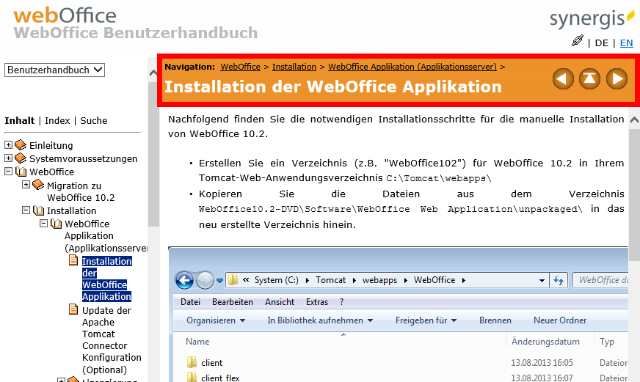This screenshot has height=382, width=640.
Task: Click the client folder name
Action: (x=212, y=363)
